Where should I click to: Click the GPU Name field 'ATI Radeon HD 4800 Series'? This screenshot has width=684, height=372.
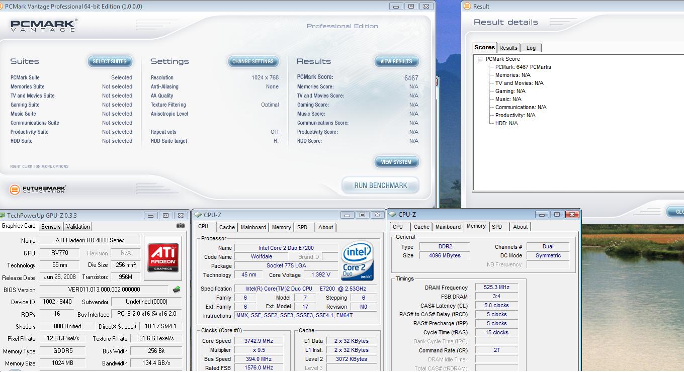(90, 240)
